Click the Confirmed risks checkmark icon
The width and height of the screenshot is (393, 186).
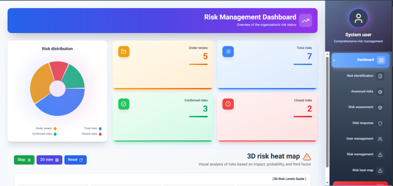[124, 104]
